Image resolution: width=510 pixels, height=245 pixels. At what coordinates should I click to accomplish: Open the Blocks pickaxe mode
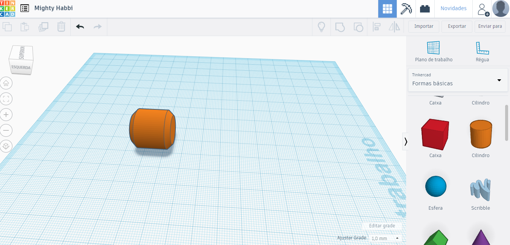[406, 9]
